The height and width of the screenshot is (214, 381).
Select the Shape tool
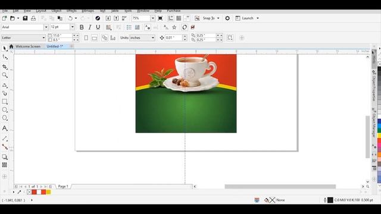pyautogui.click(x=5, y=57)
